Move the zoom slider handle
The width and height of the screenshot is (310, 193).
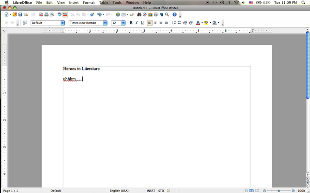pos(279,191)
